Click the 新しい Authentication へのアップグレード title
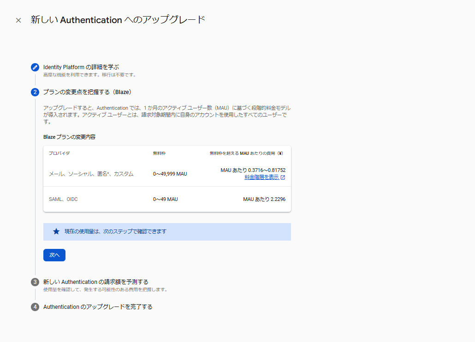 coord(118,20)
